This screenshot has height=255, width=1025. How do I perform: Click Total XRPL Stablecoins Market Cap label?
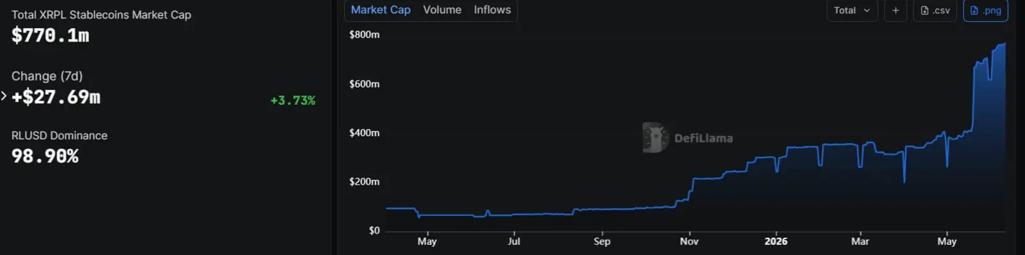point(101,15)
